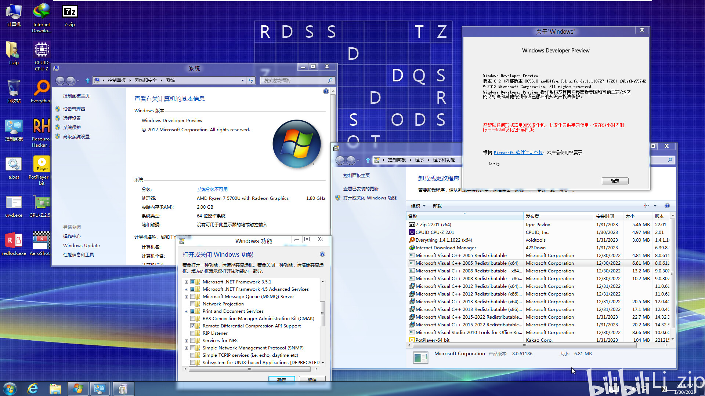
Task: Click the Internet Explorer taskbar icon
Action: click(x=33, y=388)
